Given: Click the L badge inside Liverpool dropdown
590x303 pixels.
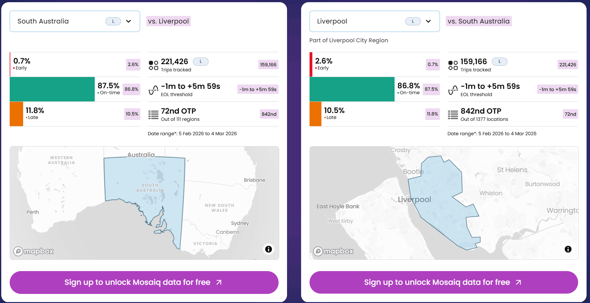Looking at the screenshot, I should click(413, 21).
